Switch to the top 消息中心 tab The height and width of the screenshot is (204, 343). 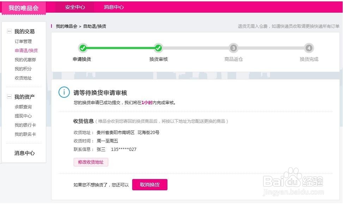point(114,7)
